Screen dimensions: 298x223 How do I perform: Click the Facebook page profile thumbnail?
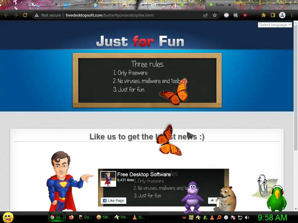108,179
